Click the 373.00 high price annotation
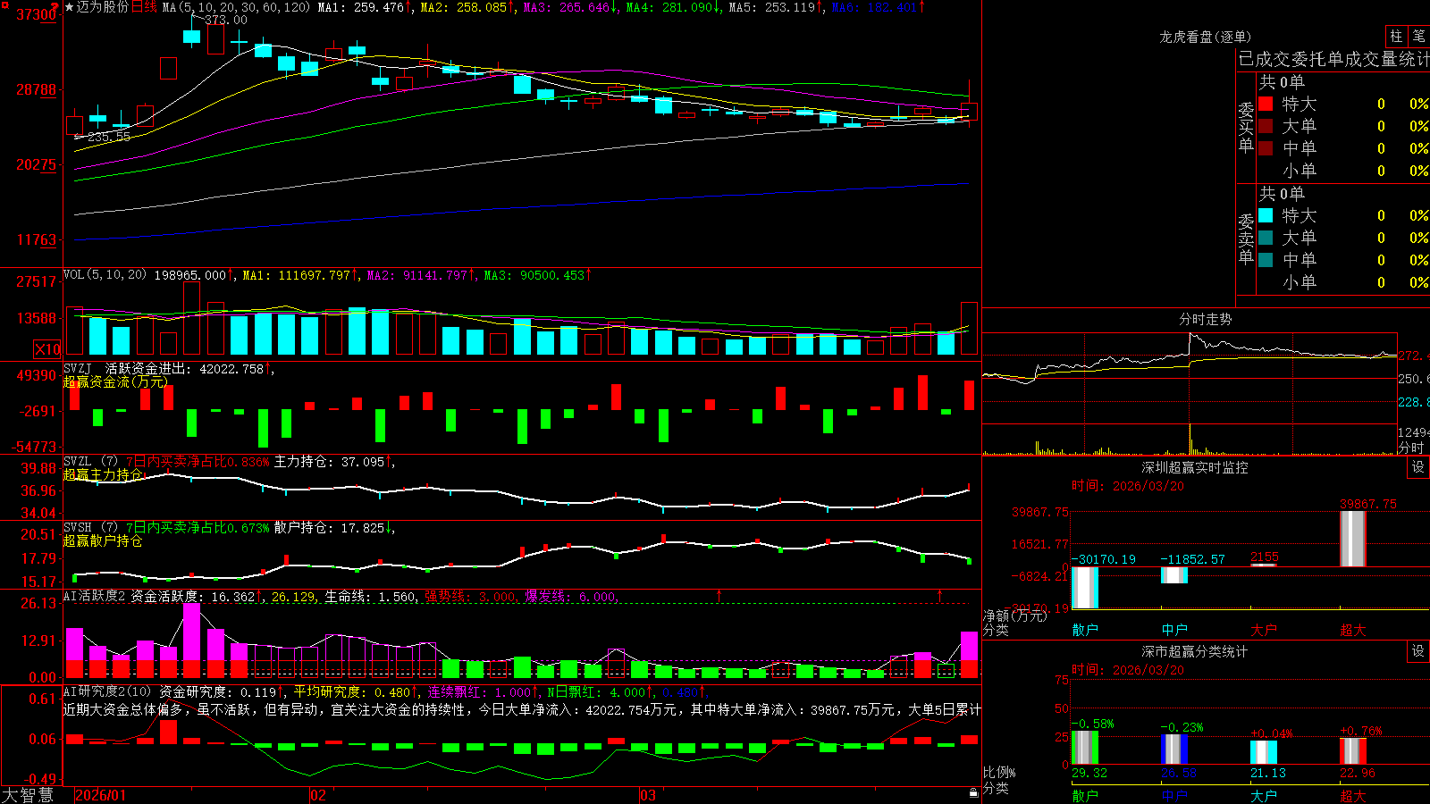The height and width of the screenshot is (804, 1430). (225, 20)
